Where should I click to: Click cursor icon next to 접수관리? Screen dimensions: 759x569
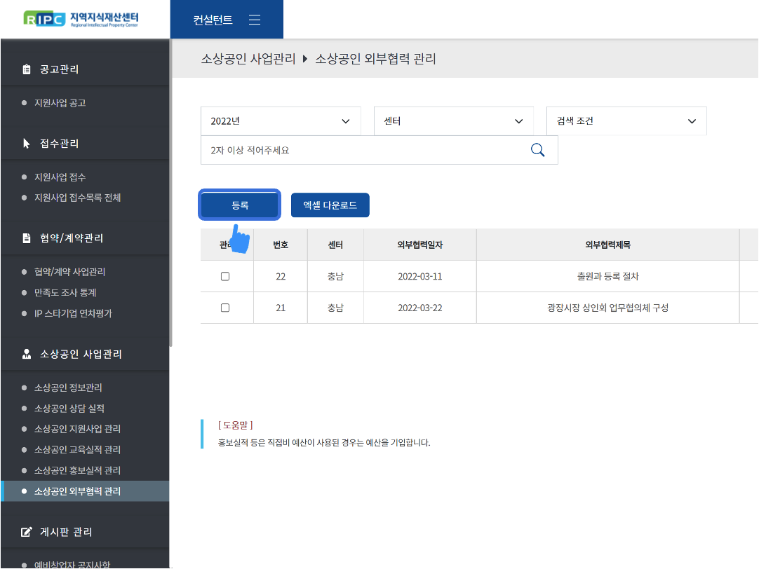point(27,144)
